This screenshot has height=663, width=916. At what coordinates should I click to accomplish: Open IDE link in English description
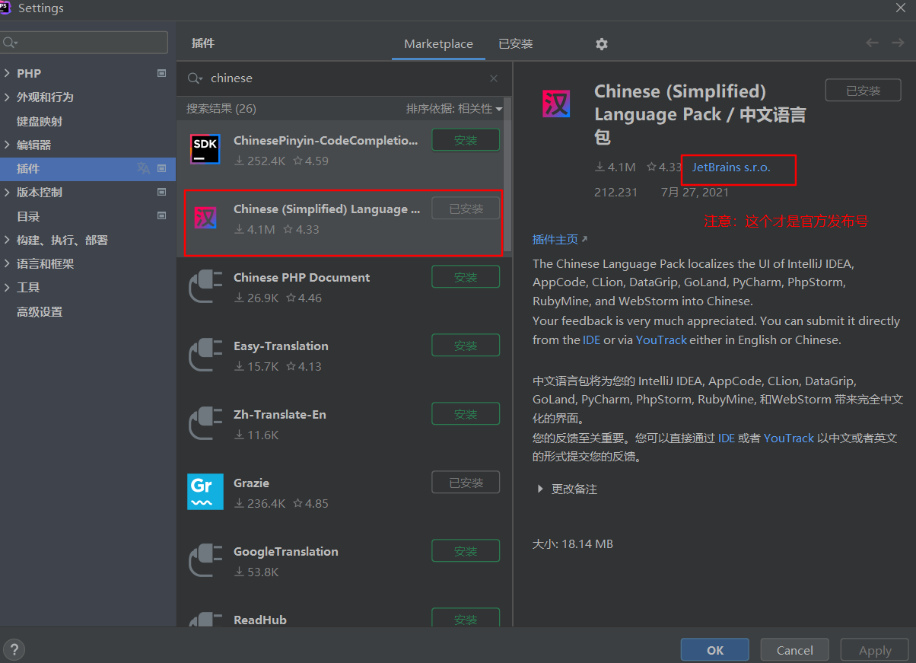pyautogui.click(x=592, y=340)
